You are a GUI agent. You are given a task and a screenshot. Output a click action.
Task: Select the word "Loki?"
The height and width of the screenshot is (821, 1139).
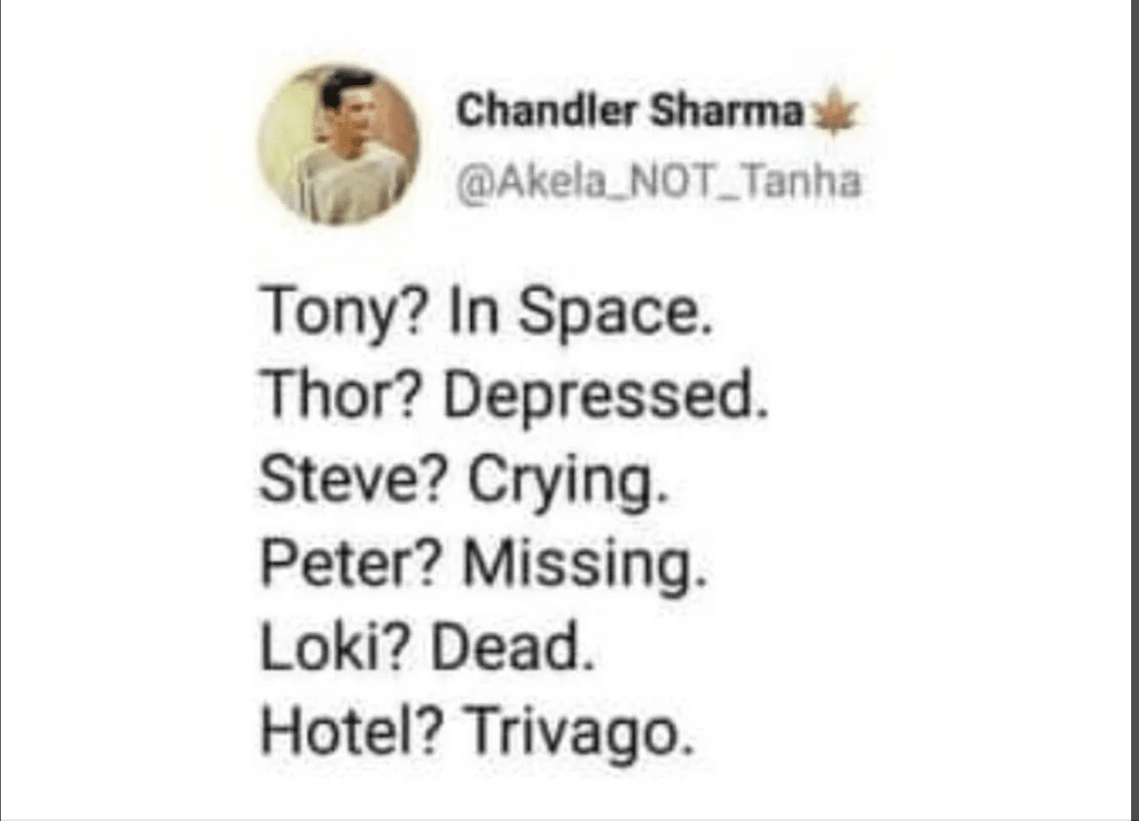click(334, 647)
